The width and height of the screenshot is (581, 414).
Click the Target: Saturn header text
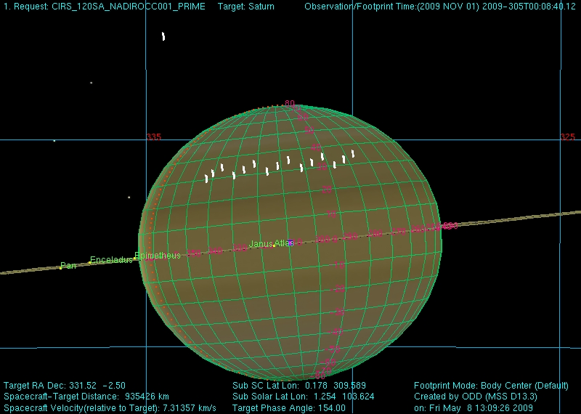coord(246,7)
